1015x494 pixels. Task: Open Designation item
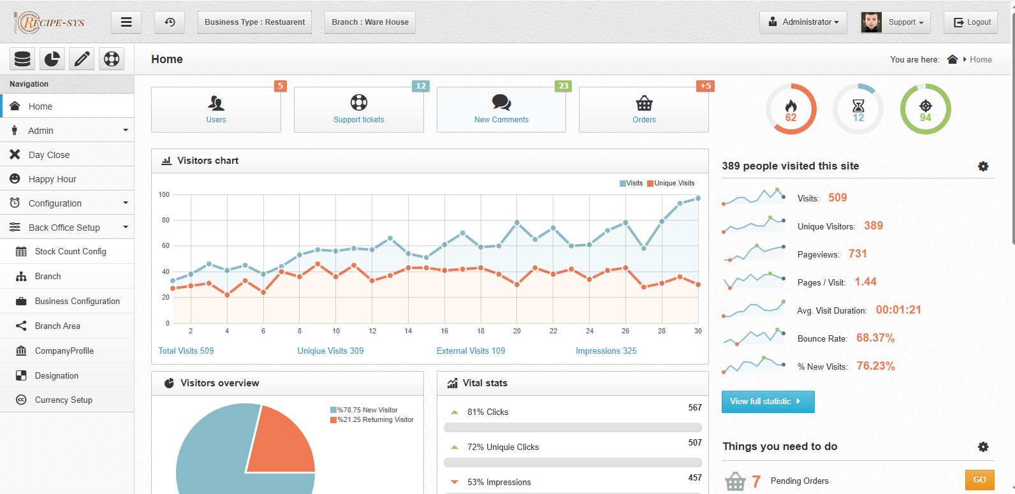(x=67, y=376)
